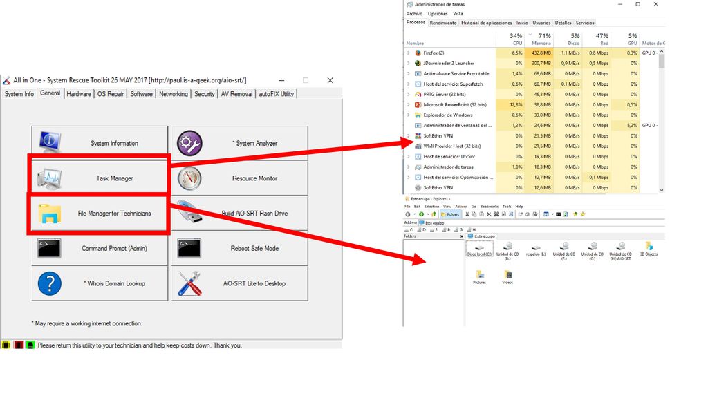Open the Detalles tab
This screenshot has width=708, height=398.
tap(563, 23)
